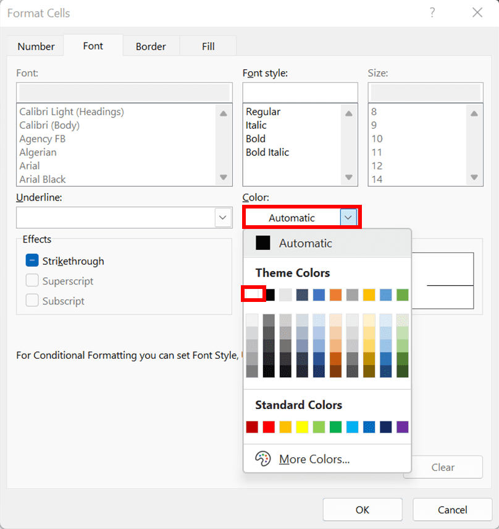This screenshot has width=499, height=529.
Task: Click the black Automatic color square
Action: coord(262,243)
